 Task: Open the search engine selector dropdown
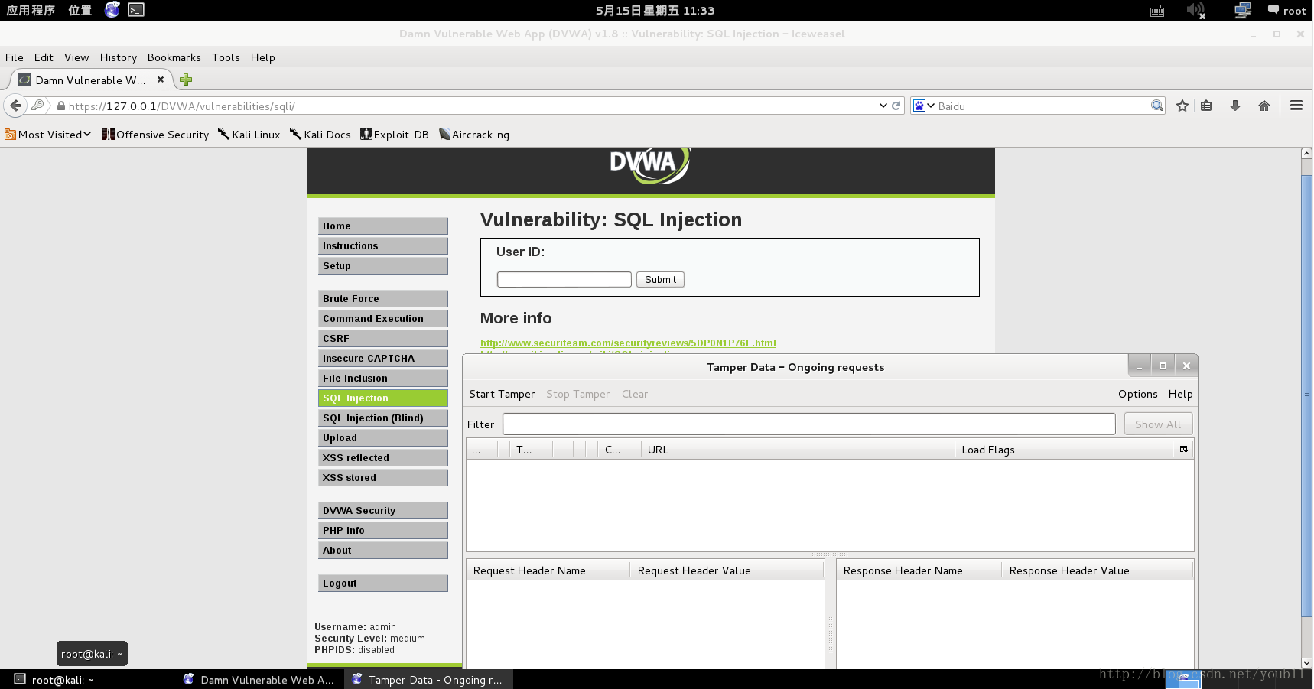pyautogui.click(x=924, y=106)
